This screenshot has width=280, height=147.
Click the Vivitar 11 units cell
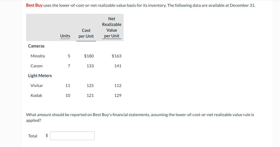pyautogui.click(x=68, y=86)
